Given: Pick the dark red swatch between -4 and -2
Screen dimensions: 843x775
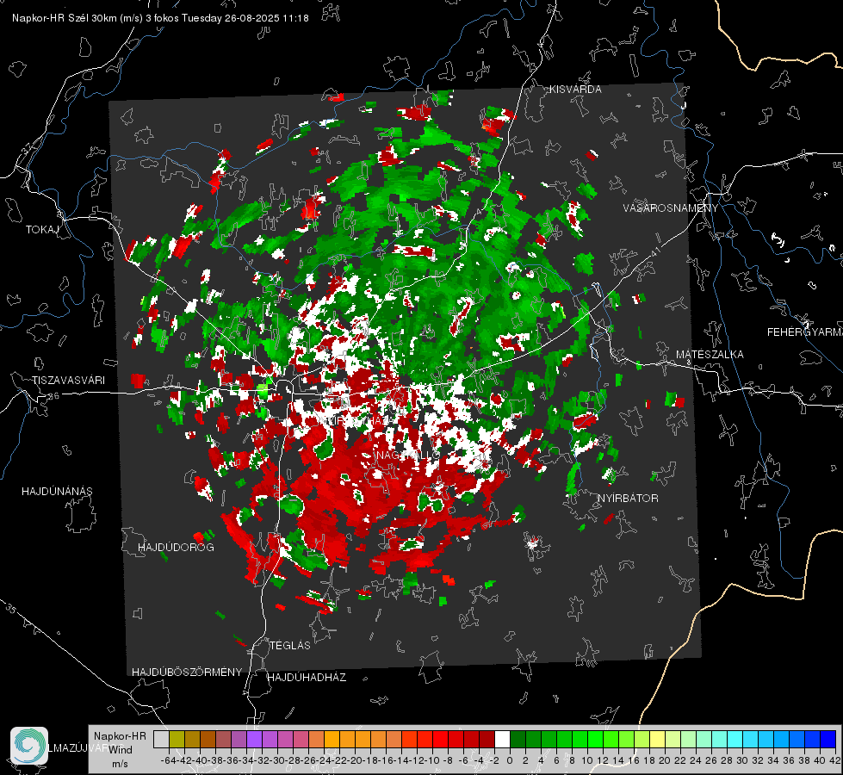Looking at the screenshot, I should (x=487, y=739).
